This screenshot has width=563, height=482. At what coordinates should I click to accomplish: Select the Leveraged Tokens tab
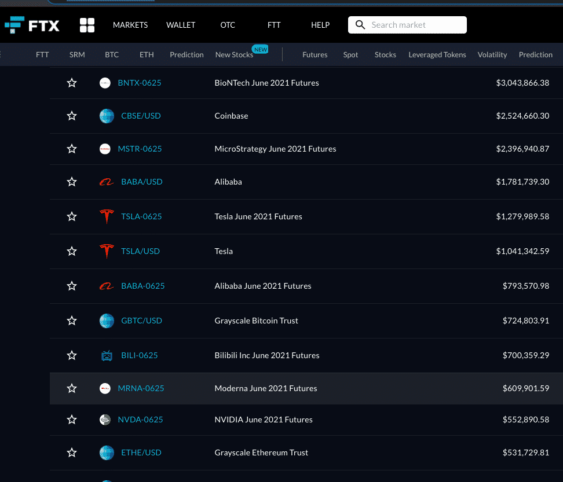coord(437,55)
